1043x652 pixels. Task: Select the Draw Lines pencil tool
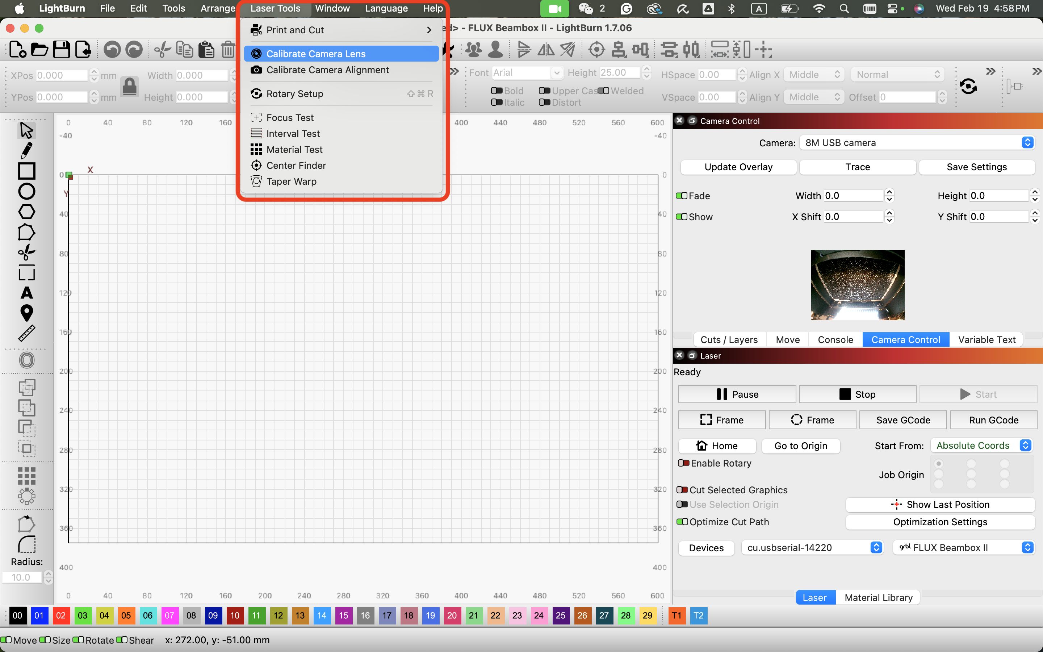click(26, 150)
